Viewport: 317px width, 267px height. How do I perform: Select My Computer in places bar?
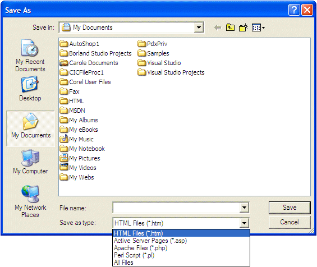pos(30,162)
